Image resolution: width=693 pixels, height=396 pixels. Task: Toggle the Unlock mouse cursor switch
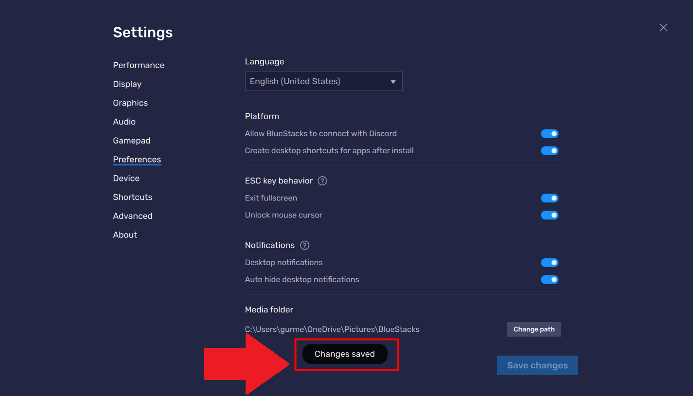(x=550, y=215)
